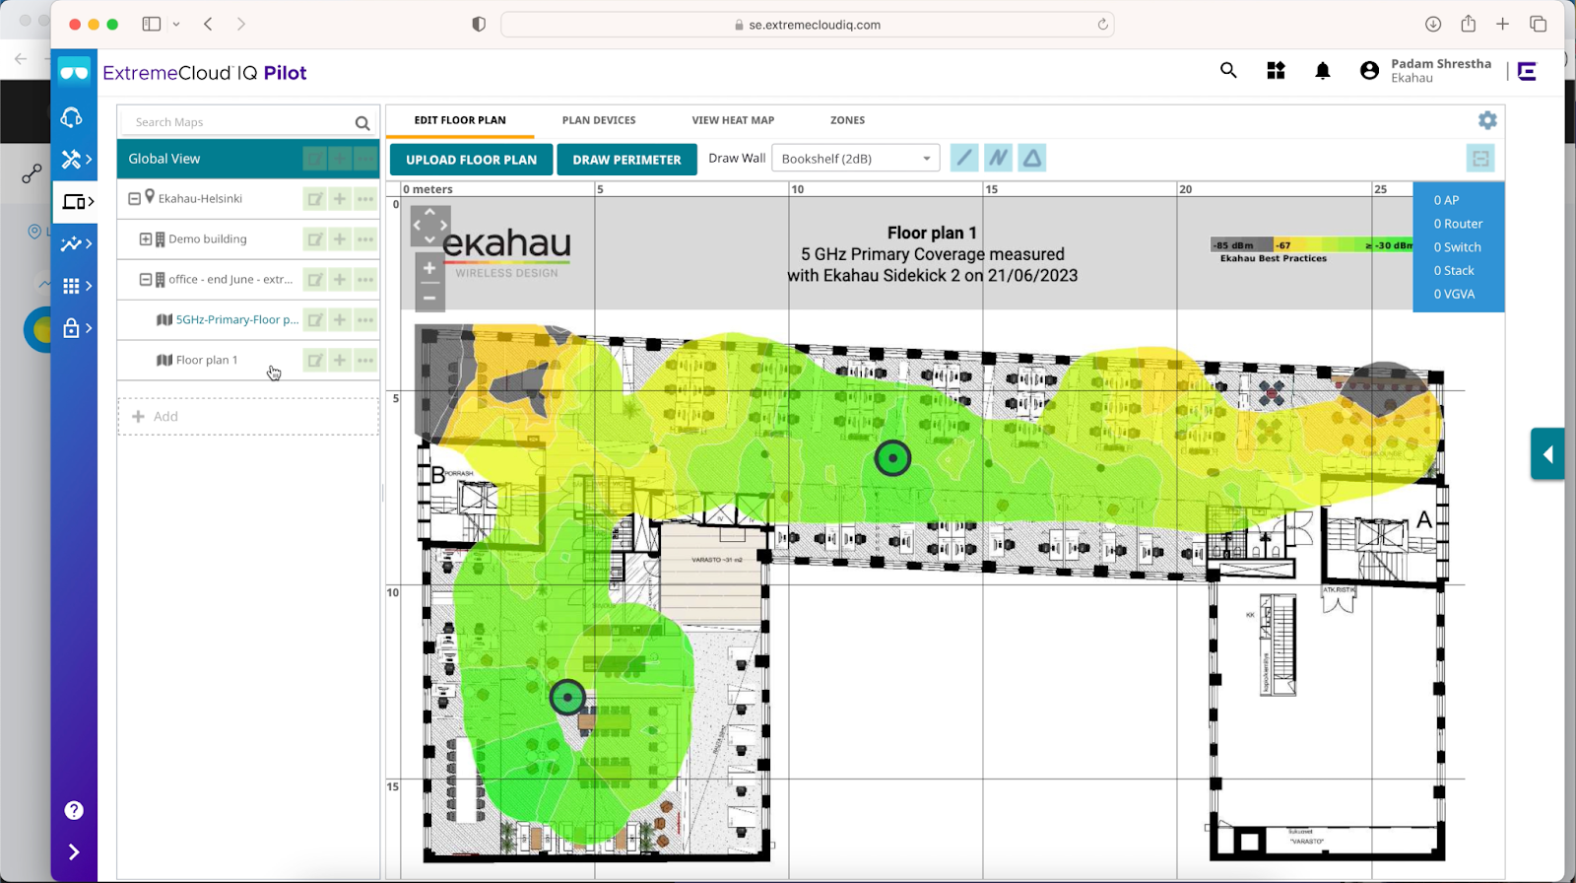Select Floor plan 1 in the map tree
Screen dimensions: 1576x883
(207, 361)
